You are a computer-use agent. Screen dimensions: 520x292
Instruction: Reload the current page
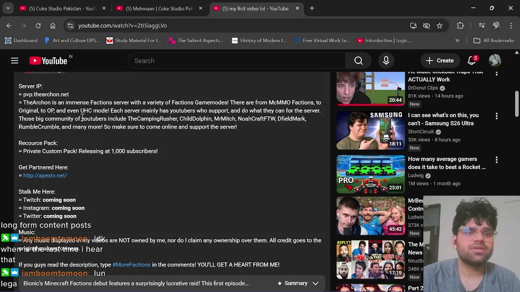point(38,26)
